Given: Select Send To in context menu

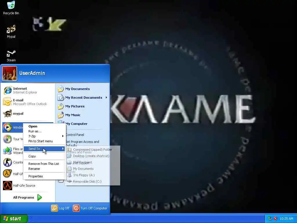Looking at the screenshot, I should pos(44,149).
